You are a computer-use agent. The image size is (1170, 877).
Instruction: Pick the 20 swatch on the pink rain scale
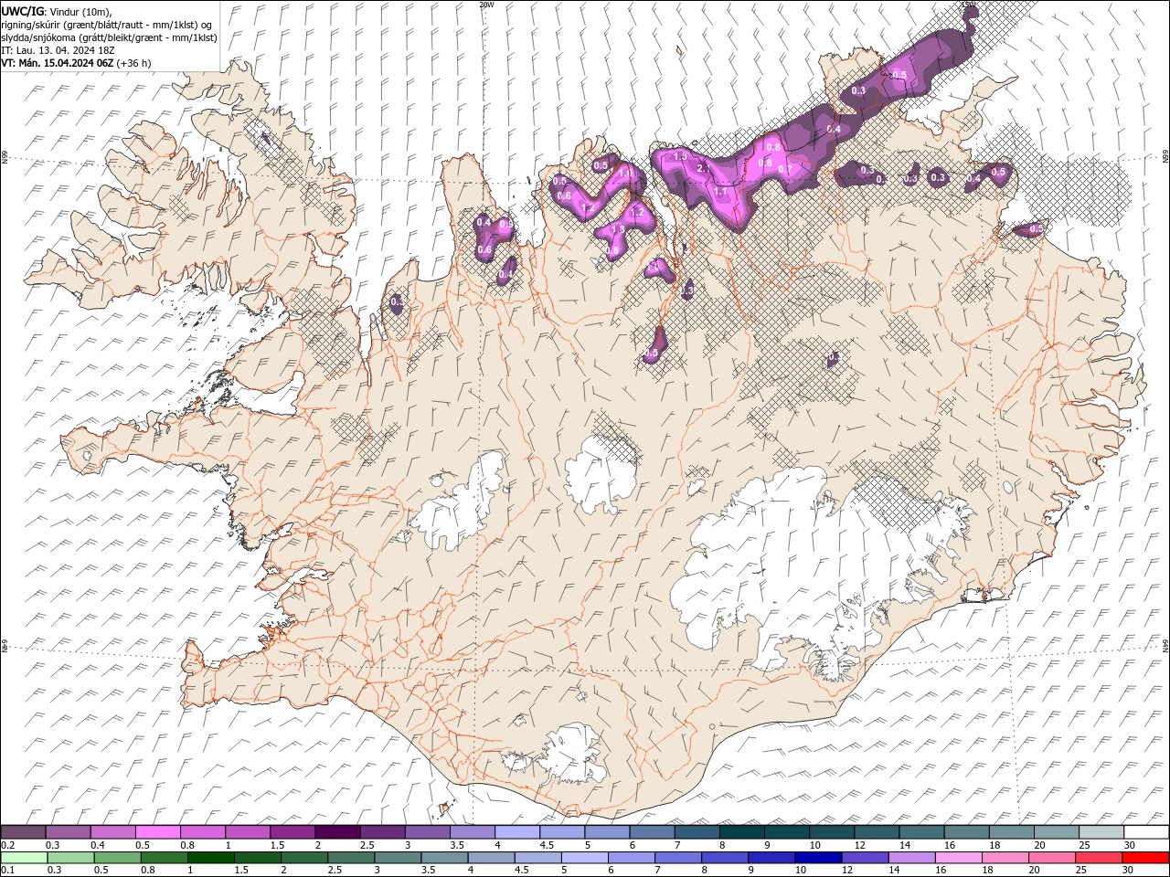(x=1052, y=857)
